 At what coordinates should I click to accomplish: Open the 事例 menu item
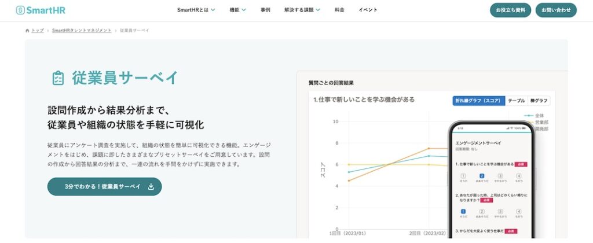tap(265, 10)
